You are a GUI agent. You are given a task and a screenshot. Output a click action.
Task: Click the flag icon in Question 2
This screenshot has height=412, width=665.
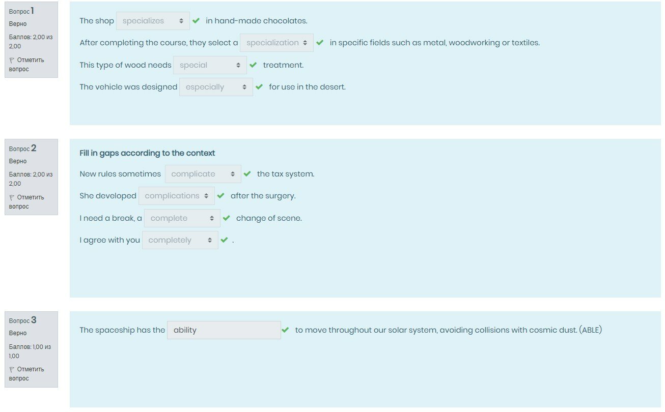click(x=12, y=197)
